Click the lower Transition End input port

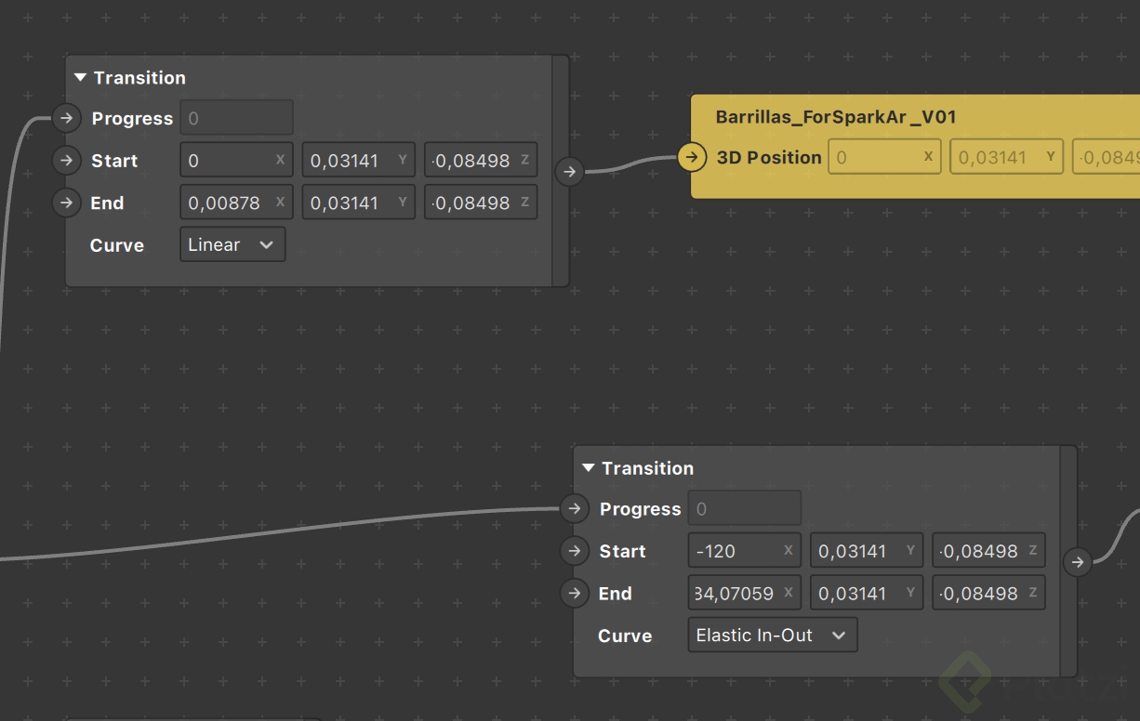(575, 593)
